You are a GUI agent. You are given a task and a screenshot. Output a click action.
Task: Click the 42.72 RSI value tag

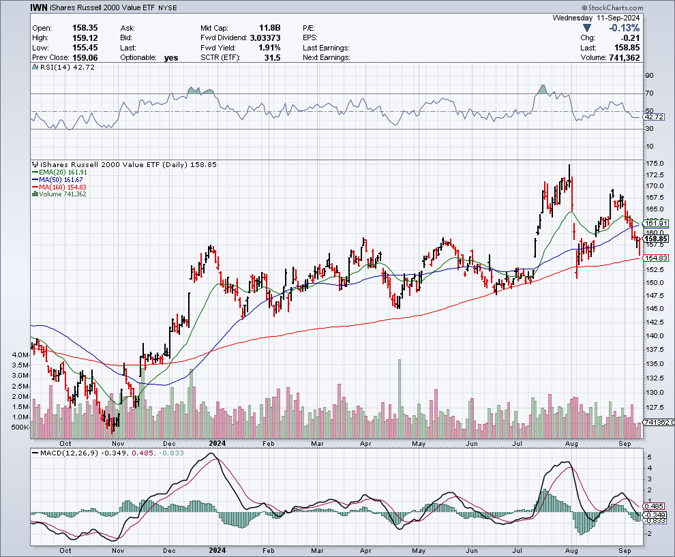[x=655, y=117]
